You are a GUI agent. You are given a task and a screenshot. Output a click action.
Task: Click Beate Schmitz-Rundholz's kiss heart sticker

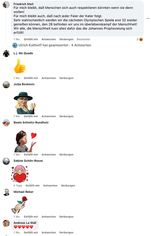[25, 141]
